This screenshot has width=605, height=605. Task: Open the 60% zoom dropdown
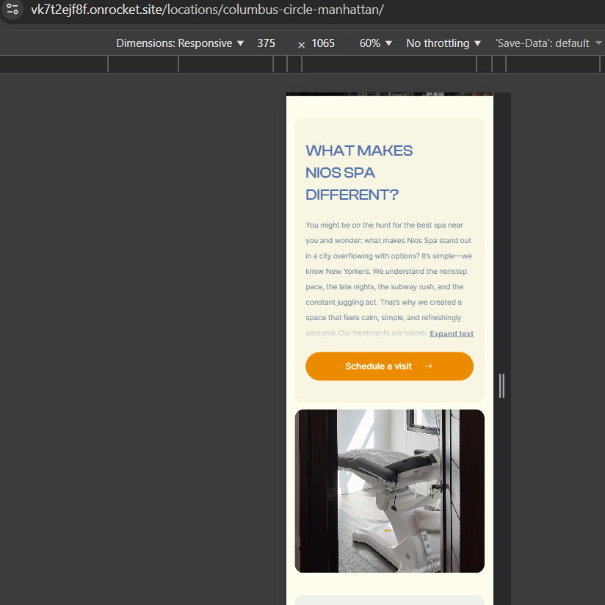tap(375, 43)
